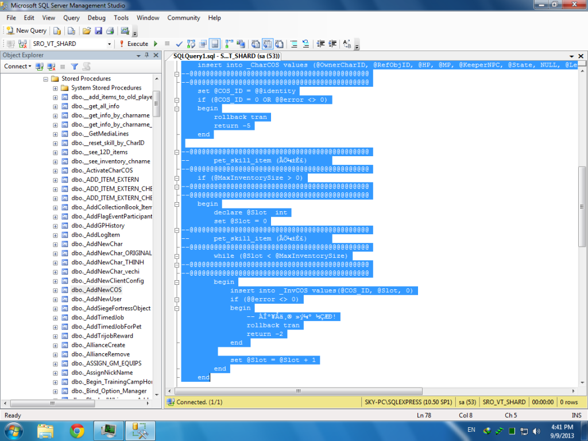Click Comment Out Selected Lines icon
The image size is (588, 441).
point(295,44)
